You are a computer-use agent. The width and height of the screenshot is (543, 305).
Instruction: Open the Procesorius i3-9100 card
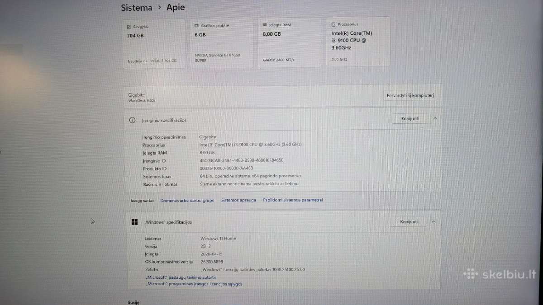pos(358,42)
